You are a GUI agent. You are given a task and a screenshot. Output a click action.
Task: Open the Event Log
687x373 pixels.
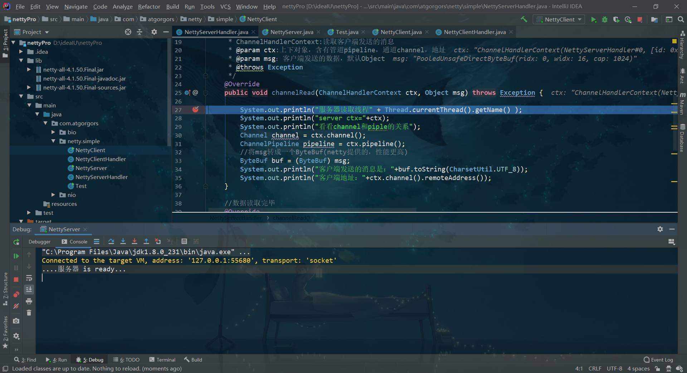pyautogui.click(x=658, y=360)
